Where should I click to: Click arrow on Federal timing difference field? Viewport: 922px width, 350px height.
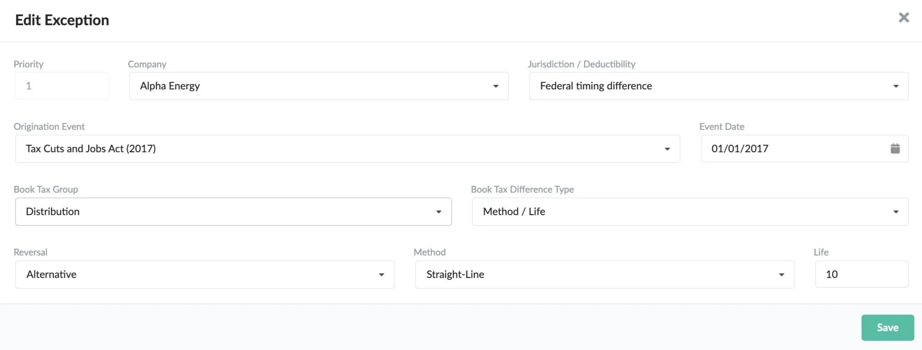click(895, 86)
